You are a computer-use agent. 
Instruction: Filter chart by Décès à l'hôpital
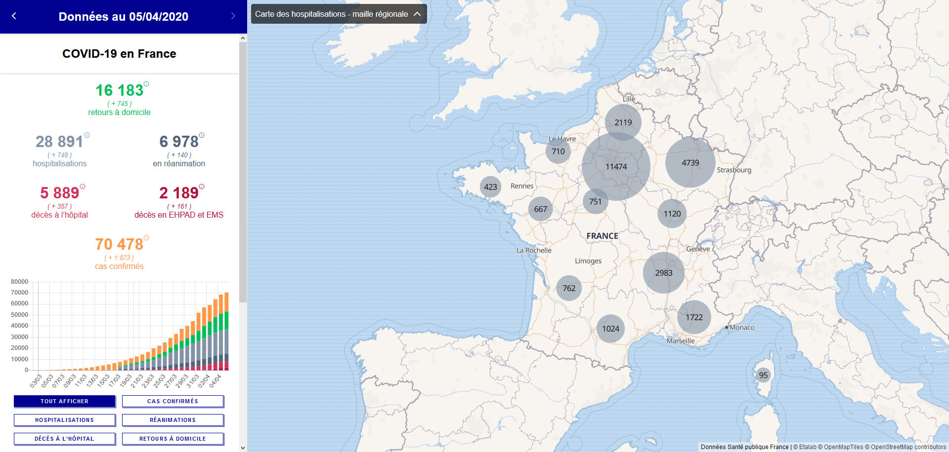coord(65,439)
